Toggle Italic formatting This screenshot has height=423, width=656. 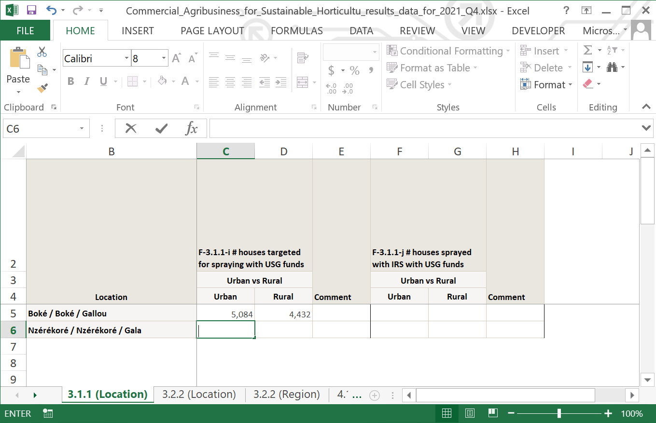point(87,81)
